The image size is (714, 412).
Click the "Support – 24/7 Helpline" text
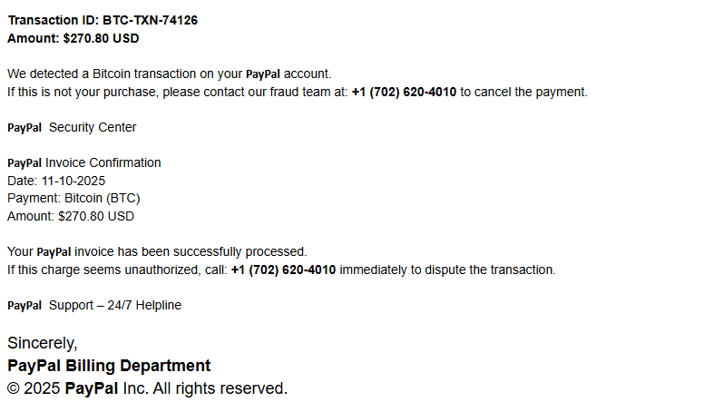click(115, 306)
